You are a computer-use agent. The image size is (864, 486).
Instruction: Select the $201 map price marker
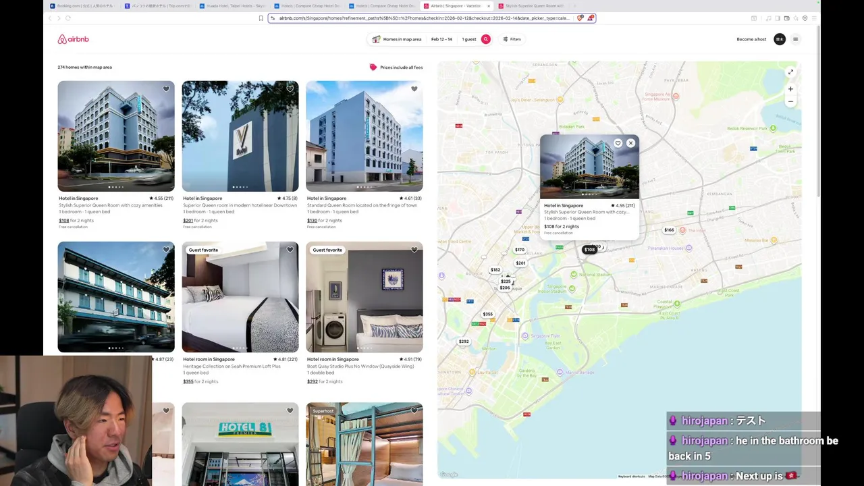(x=520, y=263)
